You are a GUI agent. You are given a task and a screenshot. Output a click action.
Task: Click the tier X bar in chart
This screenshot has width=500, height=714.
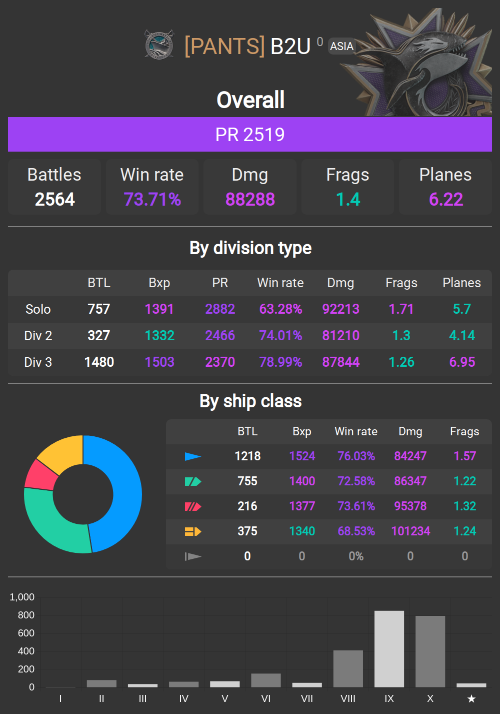coord(430,651)
